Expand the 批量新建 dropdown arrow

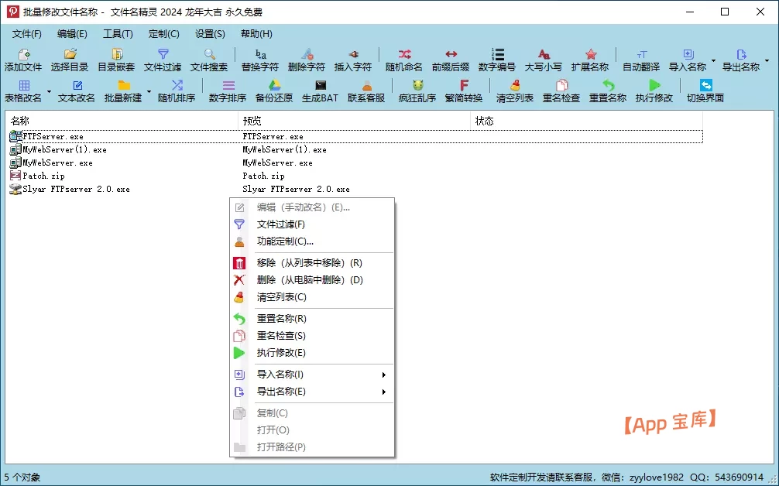149,92
